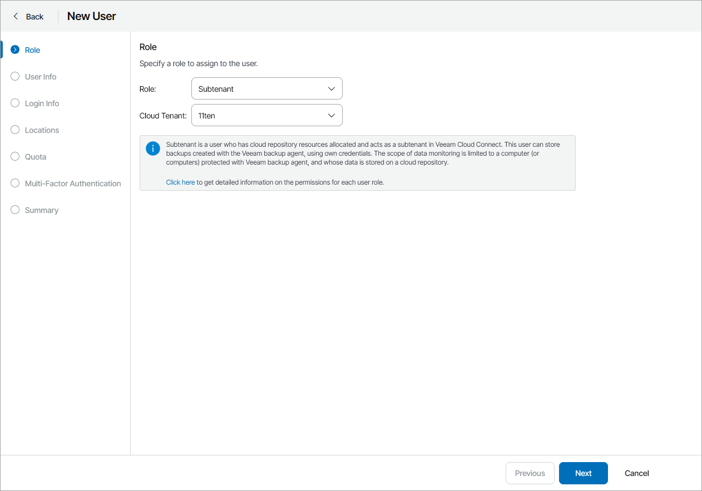Open the Role dropdown showing Subtenant
Viewport: 702px width, 491px height.
(267, 88)
